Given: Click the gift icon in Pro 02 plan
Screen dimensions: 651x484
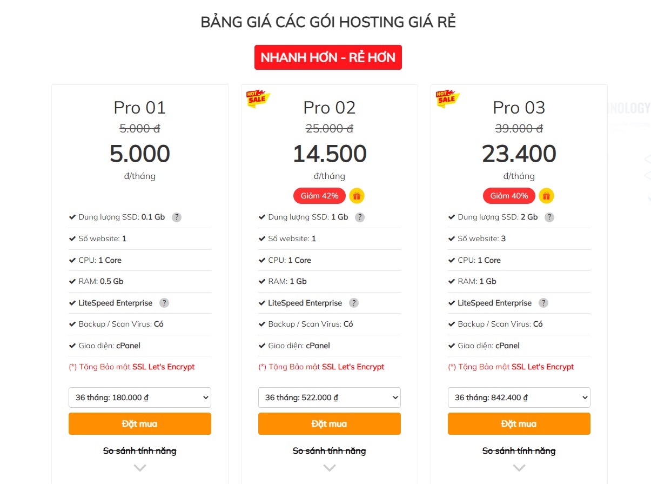Looking at the screenshot, I should tap(357, 196).
